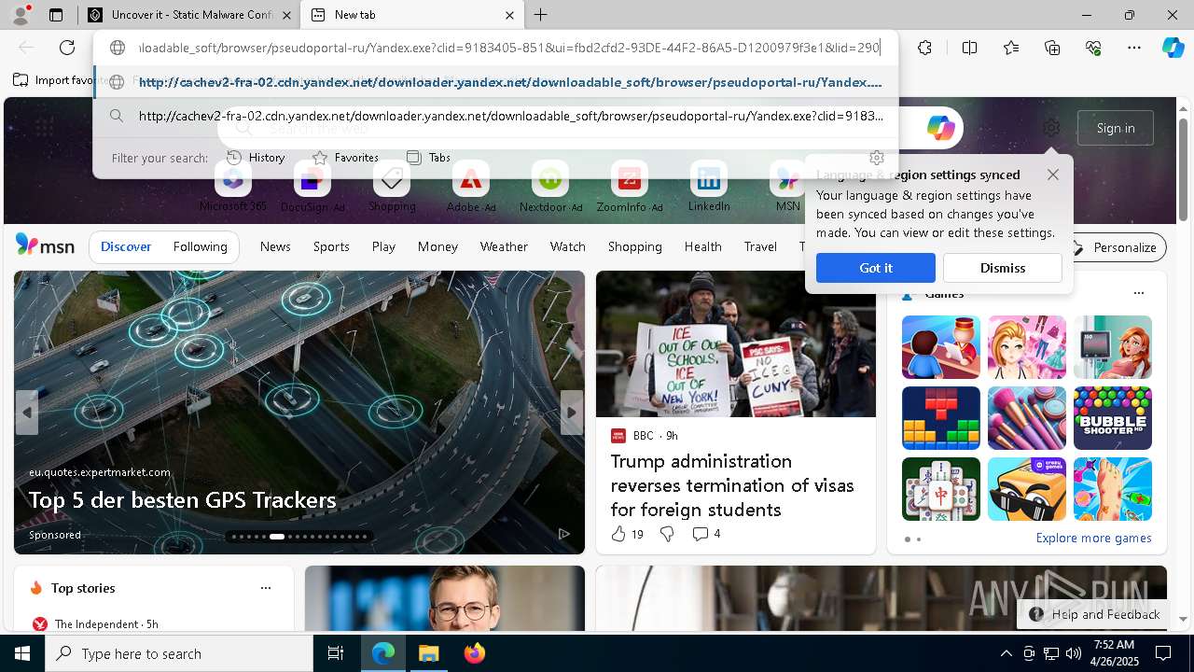Select the search suggestion for Yandex URL
Screen dimensions: 1194x672
pos(495,116)
